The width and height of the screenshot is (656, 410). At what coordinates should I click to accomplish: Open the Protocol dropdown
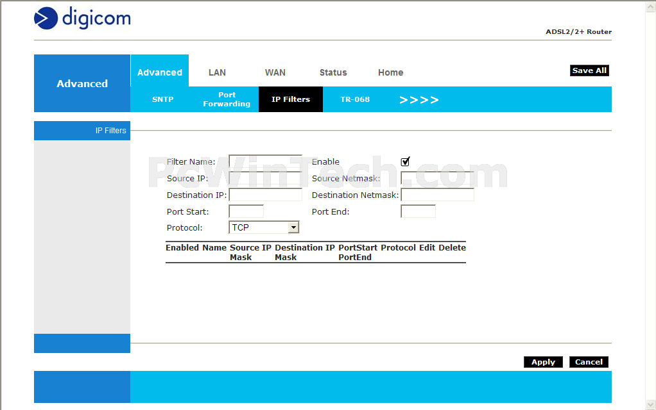click(x=264, y=227)
